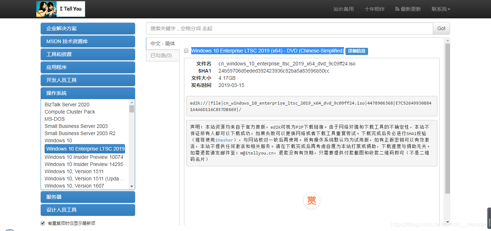Click the main content panel scrollbar thumb

[x=448, y=119]
